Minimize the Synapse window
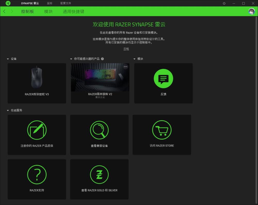This screenshot has height=205, width=258. pos(234,3)
